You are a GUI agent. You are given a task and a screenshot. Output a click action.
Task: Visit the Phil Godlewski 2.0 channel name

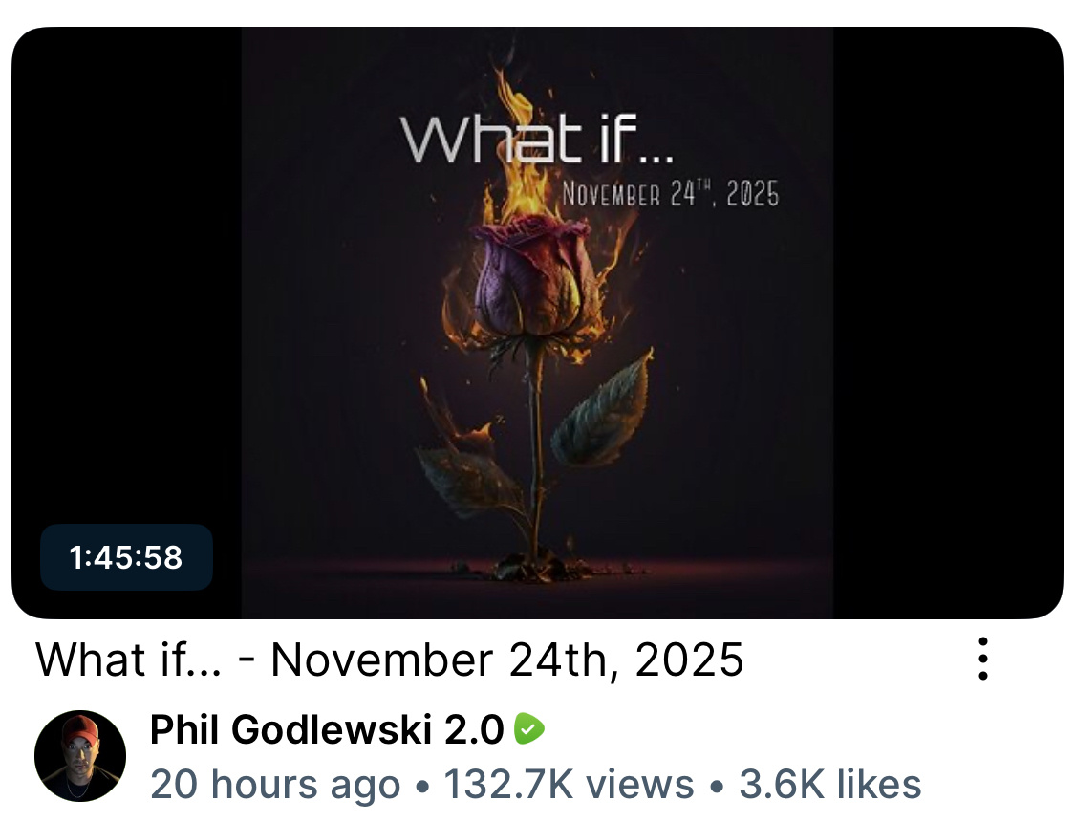point(327,728)
